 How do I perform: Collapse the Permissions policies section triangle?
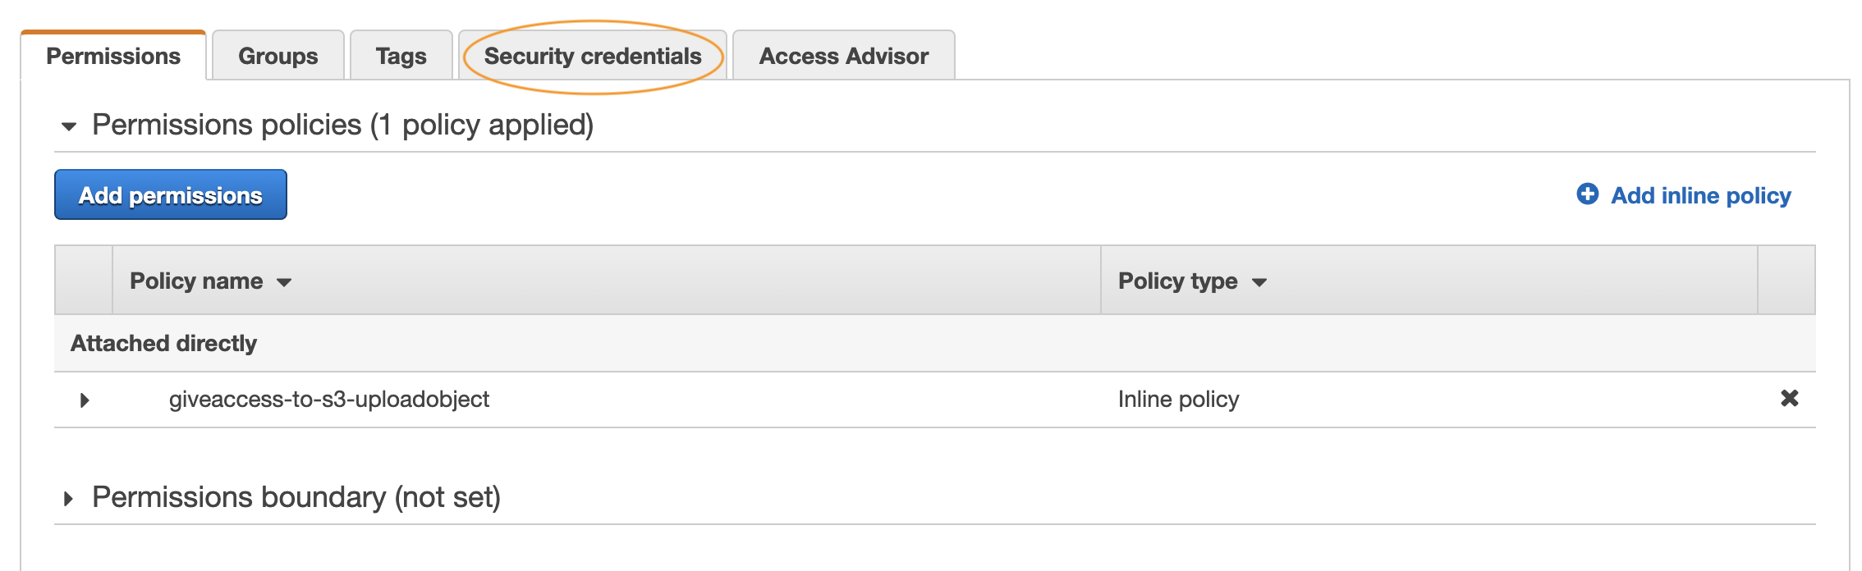pos(69,126)
